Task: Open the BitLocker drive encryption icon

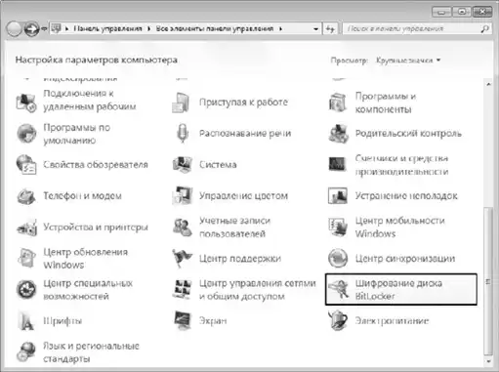Action: 339,289
